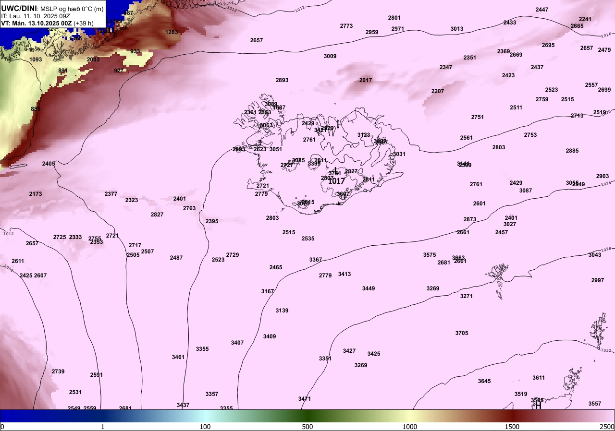
Task: Click the height value 3449
Action: tap(369, 288)
